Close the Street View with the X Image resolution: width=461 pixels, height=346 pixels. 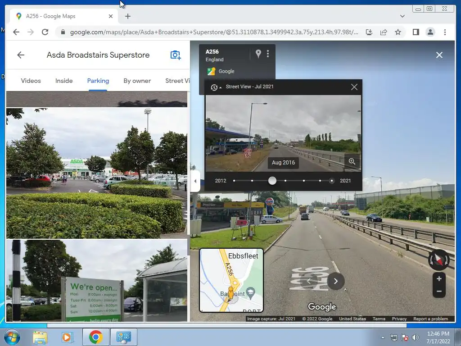[439, 55]
